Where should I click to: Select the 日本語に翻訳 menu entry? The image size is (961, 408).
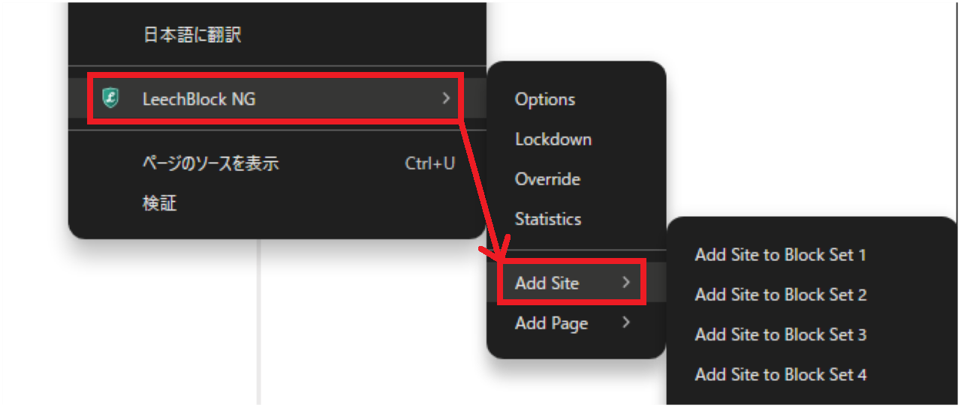[192, 34]
